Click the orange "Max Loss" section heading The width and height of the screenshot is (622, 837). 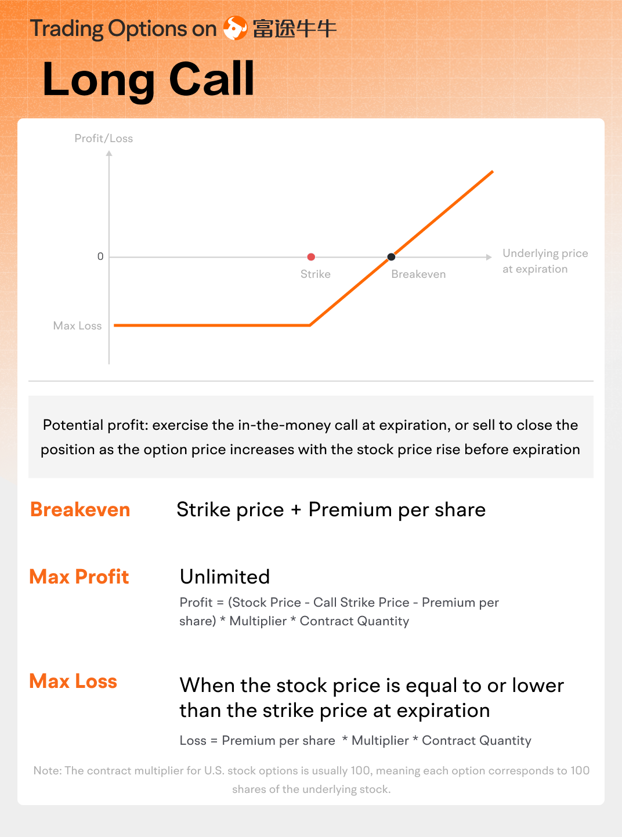click(73, 681)
